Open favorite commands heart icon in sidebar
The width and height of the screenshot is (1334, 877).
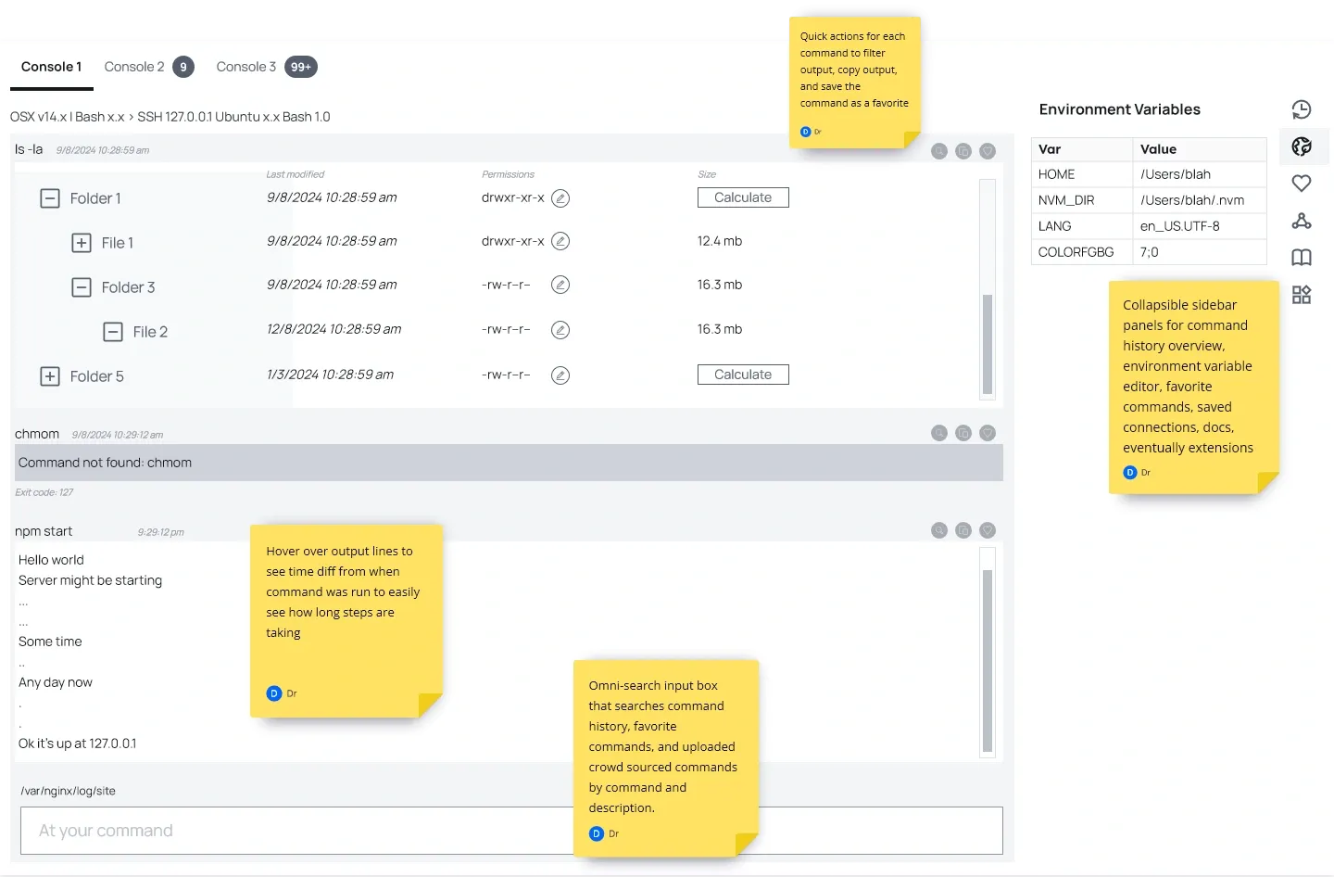1302,184
